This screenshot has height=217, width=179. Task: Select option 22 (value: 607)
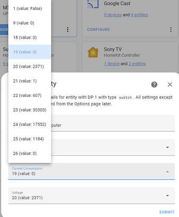(x=29, y=95)
